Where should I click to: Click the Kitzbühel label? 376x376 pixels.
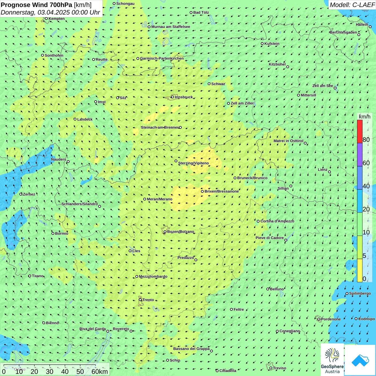[x=277, y=64]
